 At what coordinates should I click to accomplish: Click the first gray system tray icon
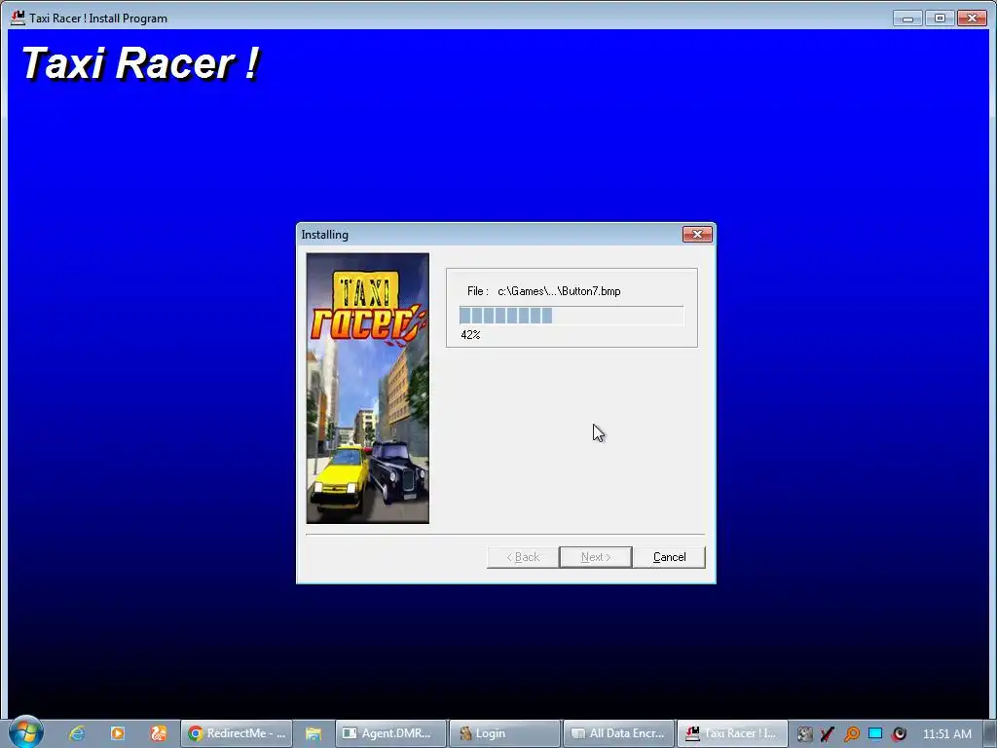804,734
